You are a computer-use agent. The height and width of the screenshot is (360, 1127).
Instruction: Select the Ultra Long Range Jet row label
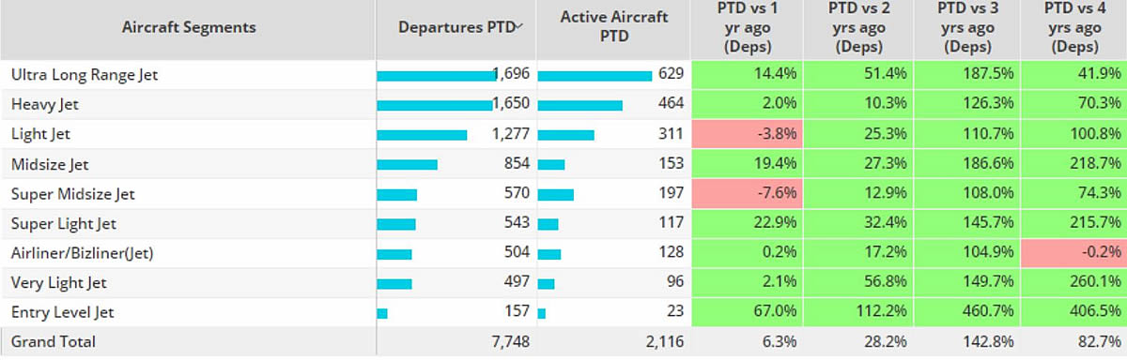[85, 75]
